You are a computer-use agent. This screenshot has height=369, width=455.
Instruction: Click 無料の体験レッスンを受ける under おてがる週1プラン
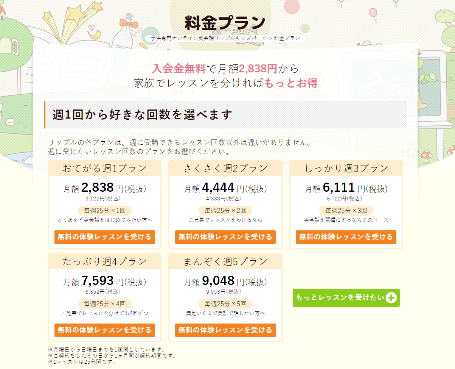pos(104,237)
